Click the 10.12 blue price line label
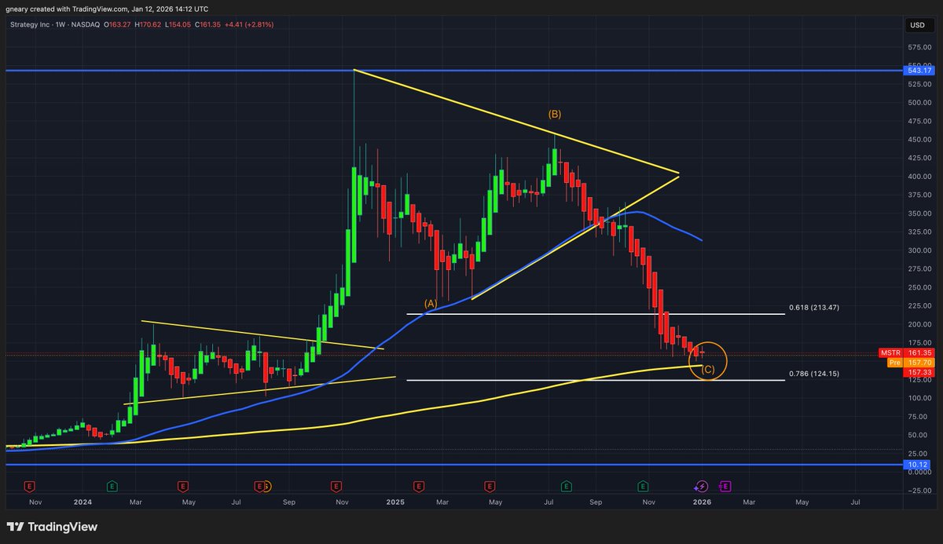943x544 pixels. tap(919, 465)
